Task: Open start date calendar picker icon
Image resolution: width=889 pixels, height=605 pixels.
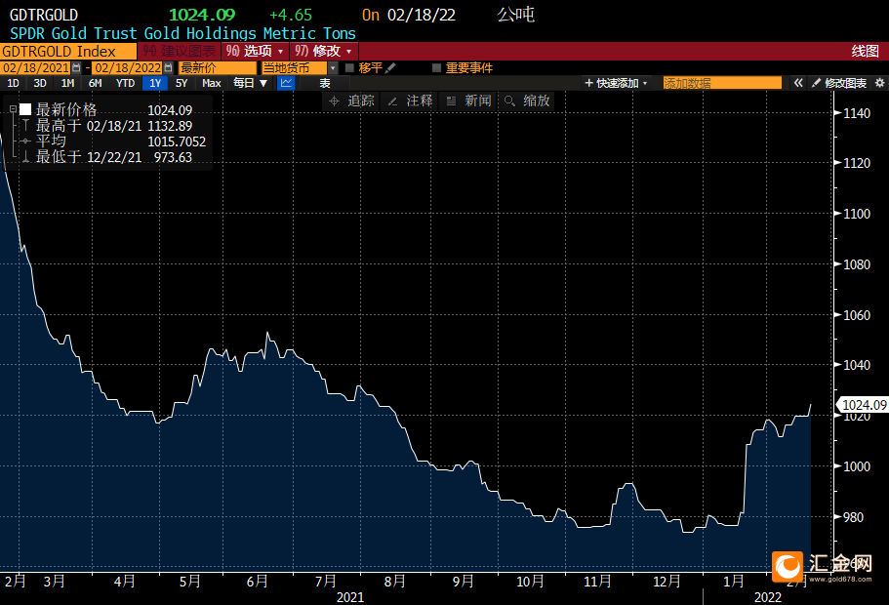Action: [x=76, y=68]
